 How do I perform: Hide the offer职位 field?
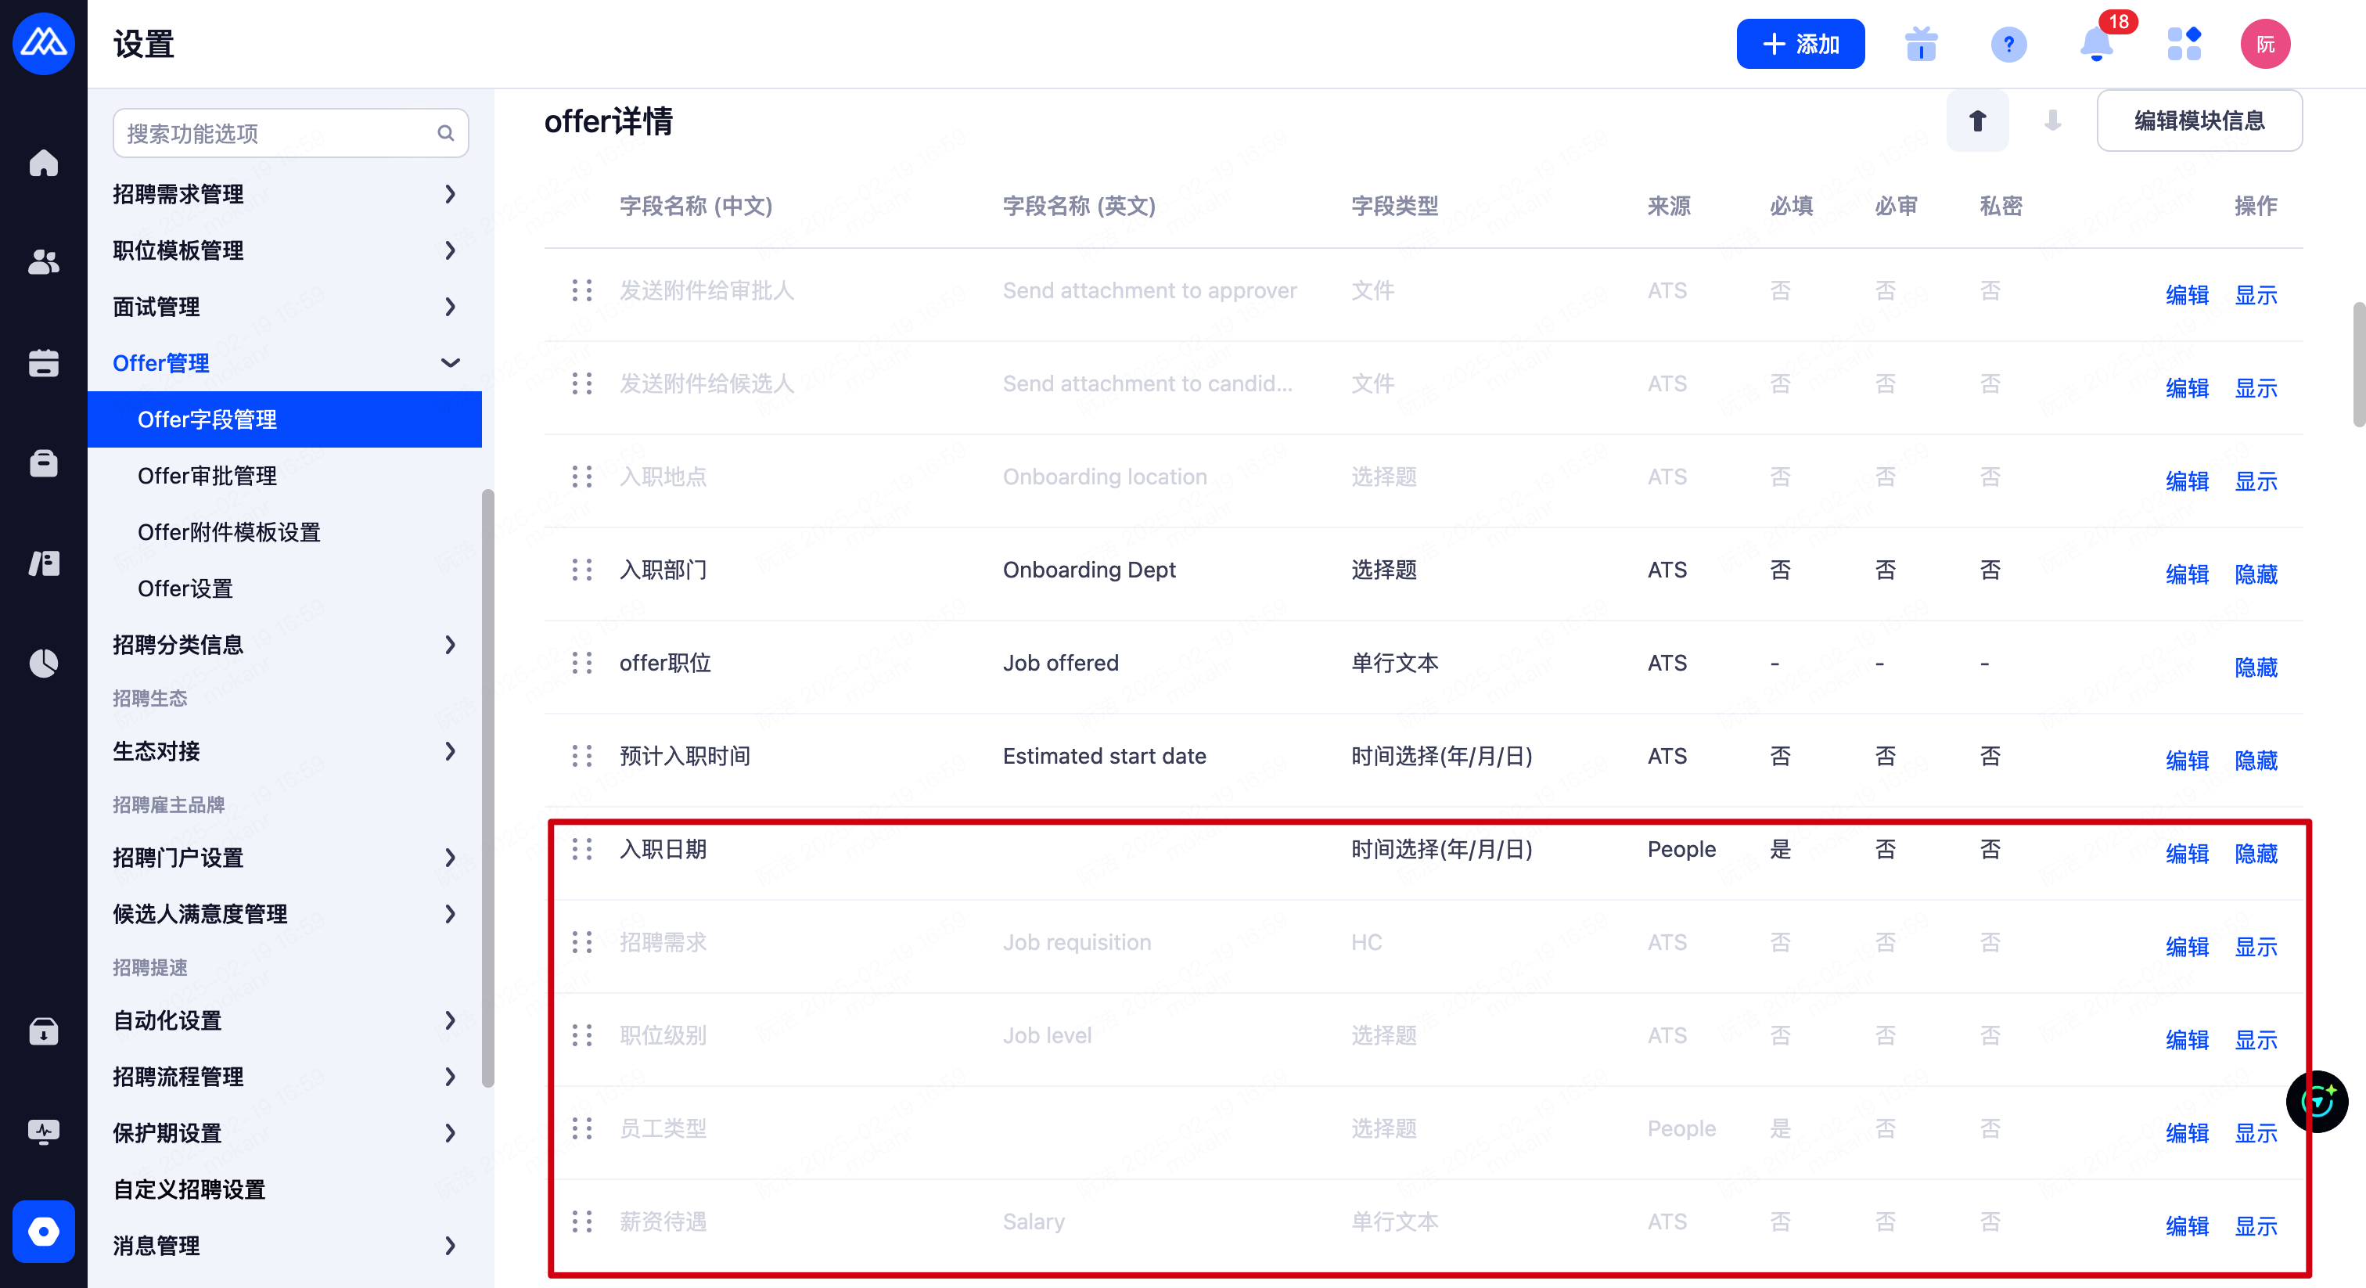[2255, 667]
